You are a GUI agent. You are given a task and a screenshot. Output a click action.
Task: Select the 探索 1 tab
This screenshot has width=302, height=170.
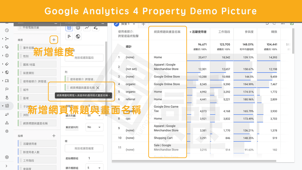[x=125, y=24]
